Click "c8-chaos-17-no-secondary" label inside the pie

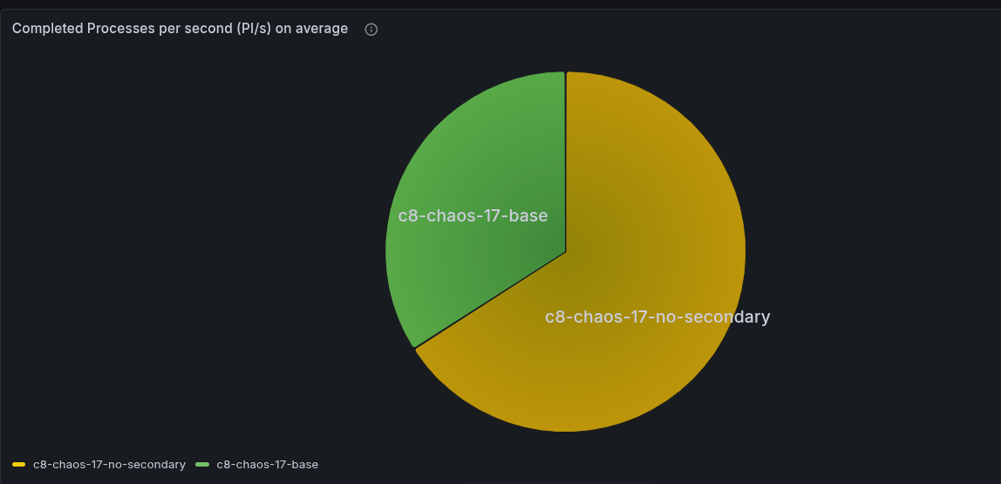pos(657,317)
